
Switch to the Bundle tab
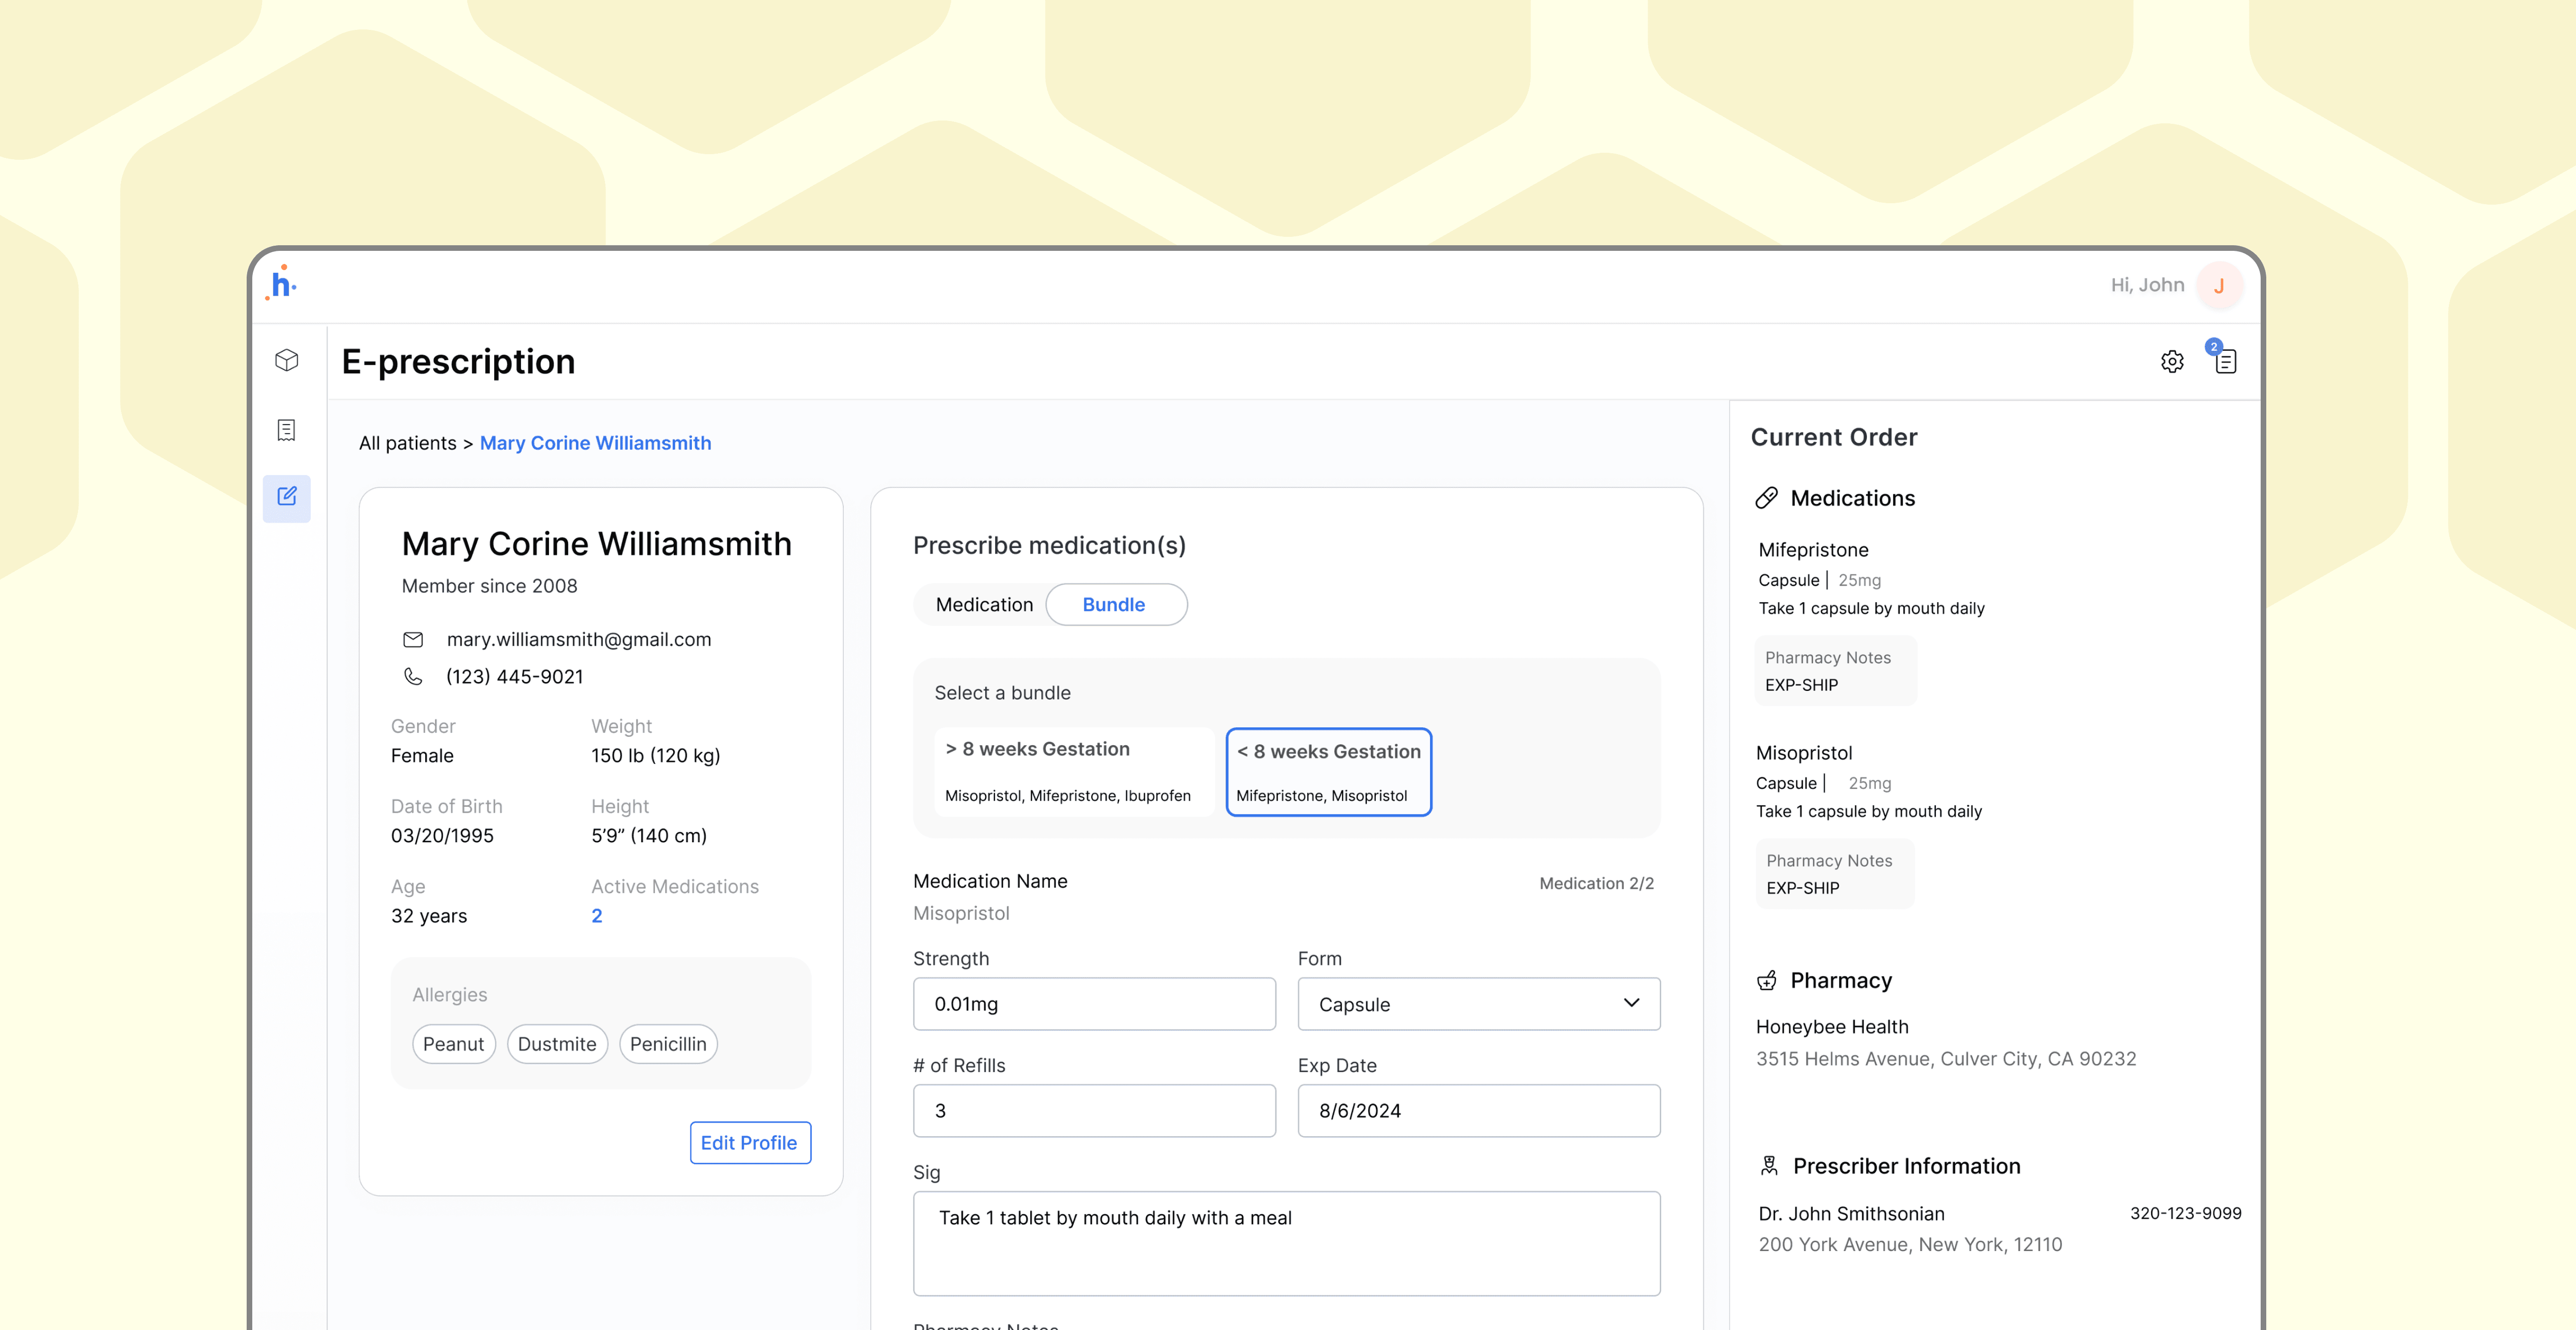tap(1116, 605)
